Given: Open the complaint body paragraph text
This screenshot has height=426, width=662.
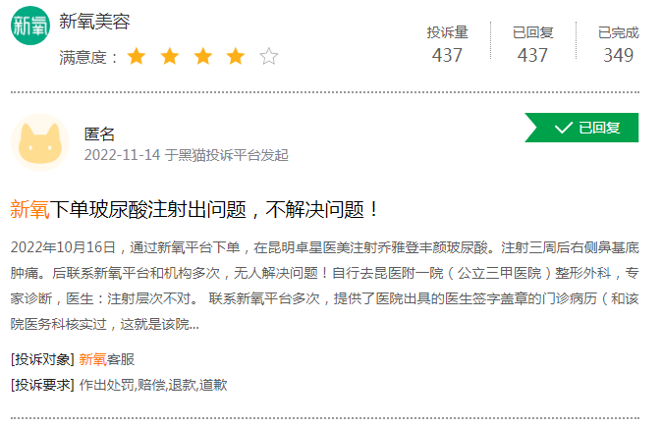Looking at the screenshot, I should coord(325,286).
